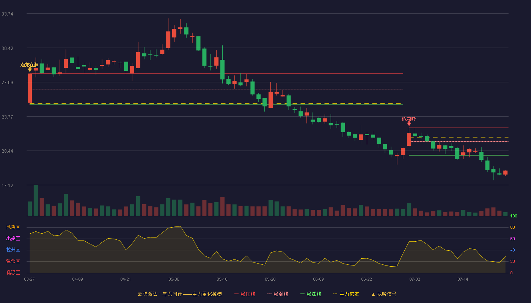Screen dimensions: 531x303
Task: Click the 06-09 date axis label
Action: coord(318,279)
